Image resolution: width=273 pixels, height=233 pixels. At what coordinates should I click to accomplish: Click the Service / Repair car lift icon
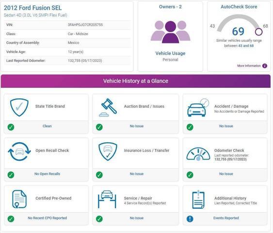[107, 199]
